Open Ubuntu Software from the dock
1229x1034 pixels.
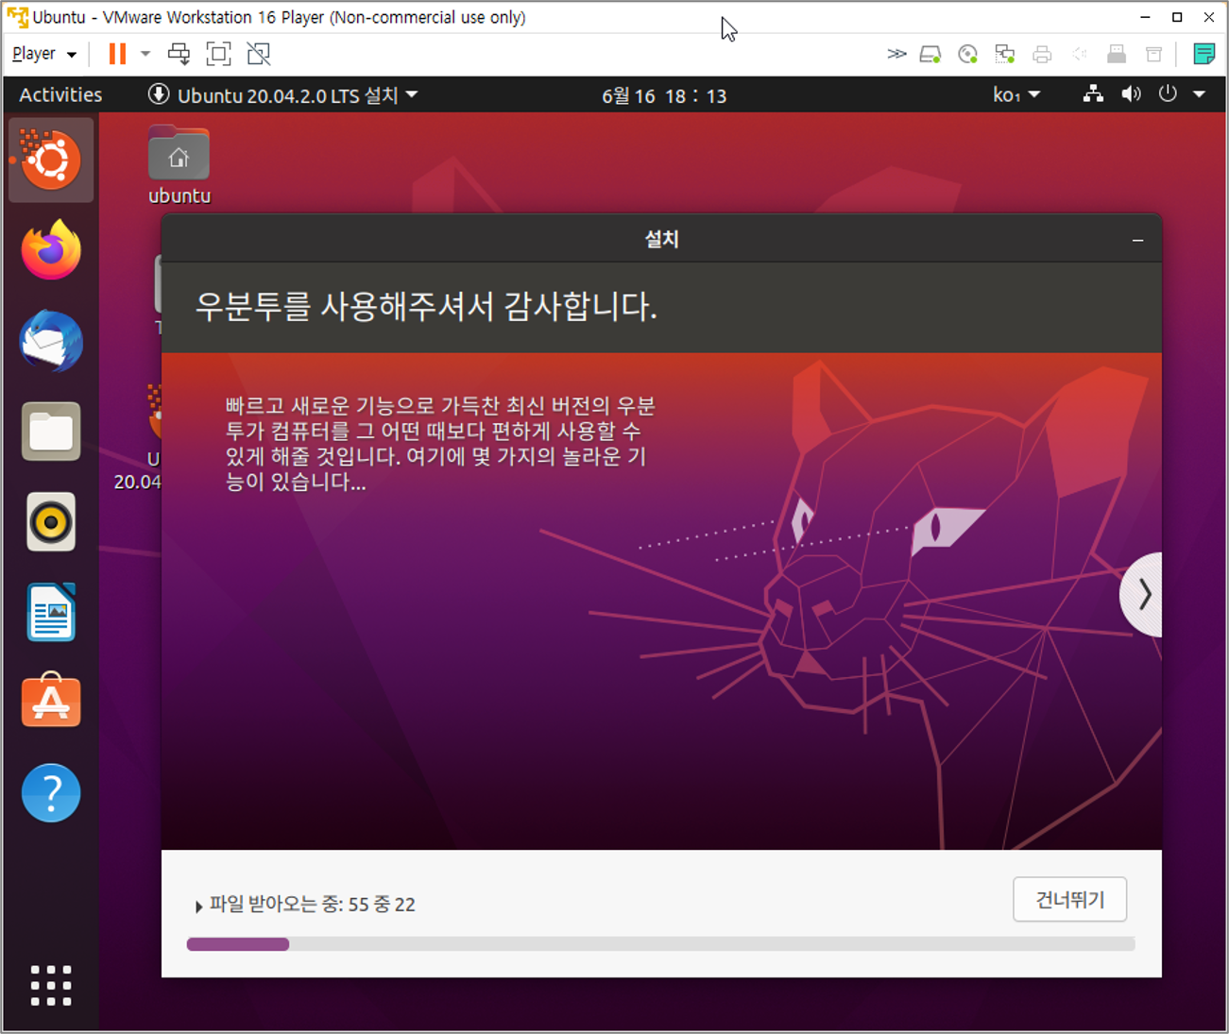51,702
